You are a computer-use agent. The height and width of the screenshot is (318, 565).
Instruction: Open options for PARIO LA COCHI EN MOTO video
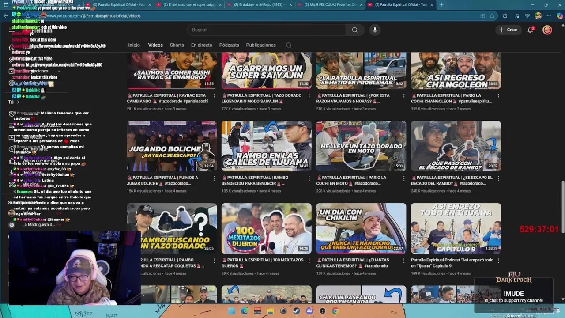pyautogui.click(x=404, y=178)
